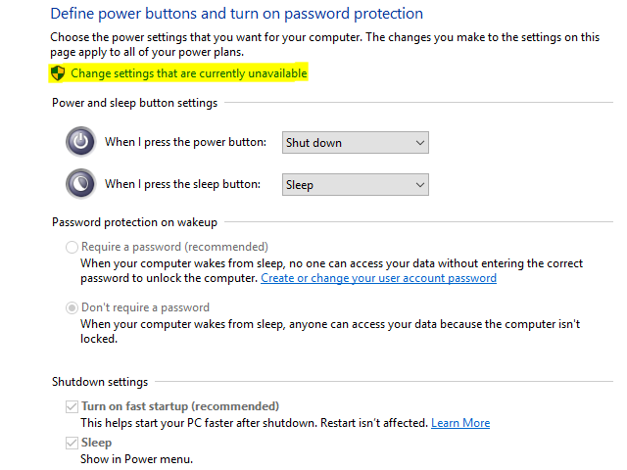Click the Password protection on wakeup header

[134, 222]
